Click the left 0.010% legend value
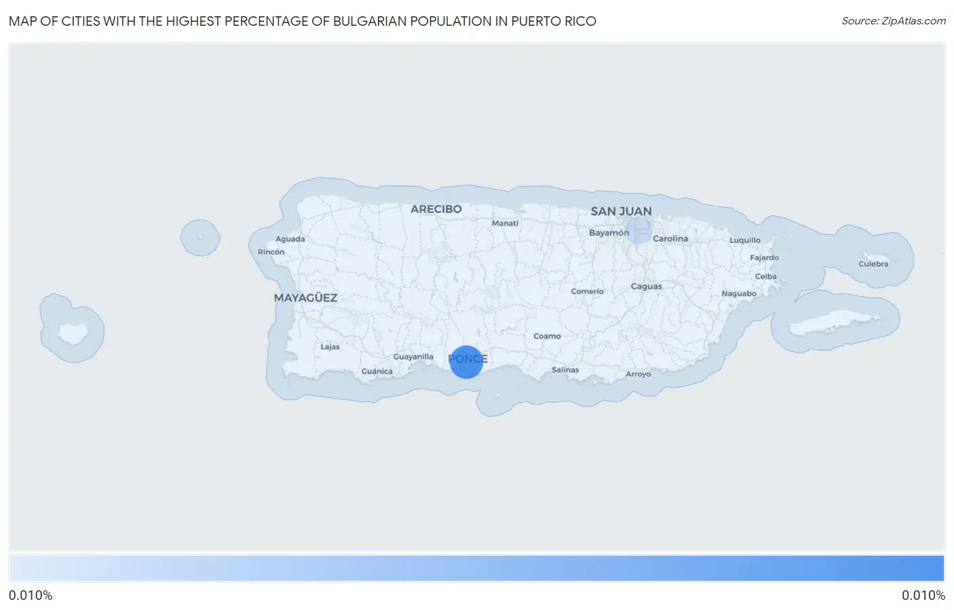 tap(31, 596)
